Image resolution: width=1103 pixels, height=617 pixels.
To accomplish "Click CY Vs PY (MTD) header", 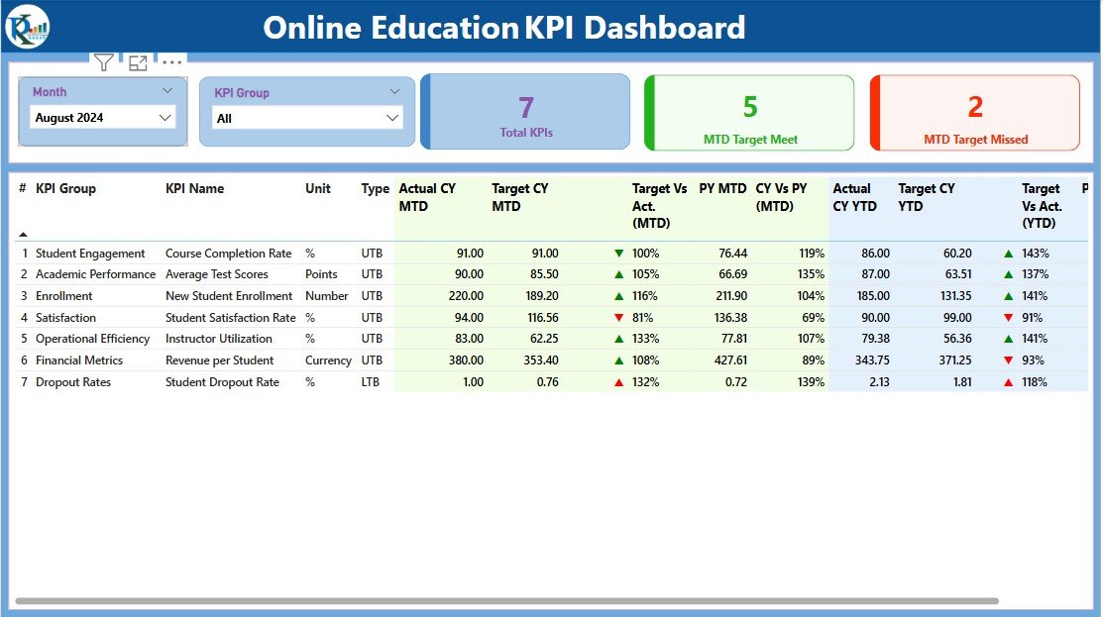I will click(x=781, y=197).
